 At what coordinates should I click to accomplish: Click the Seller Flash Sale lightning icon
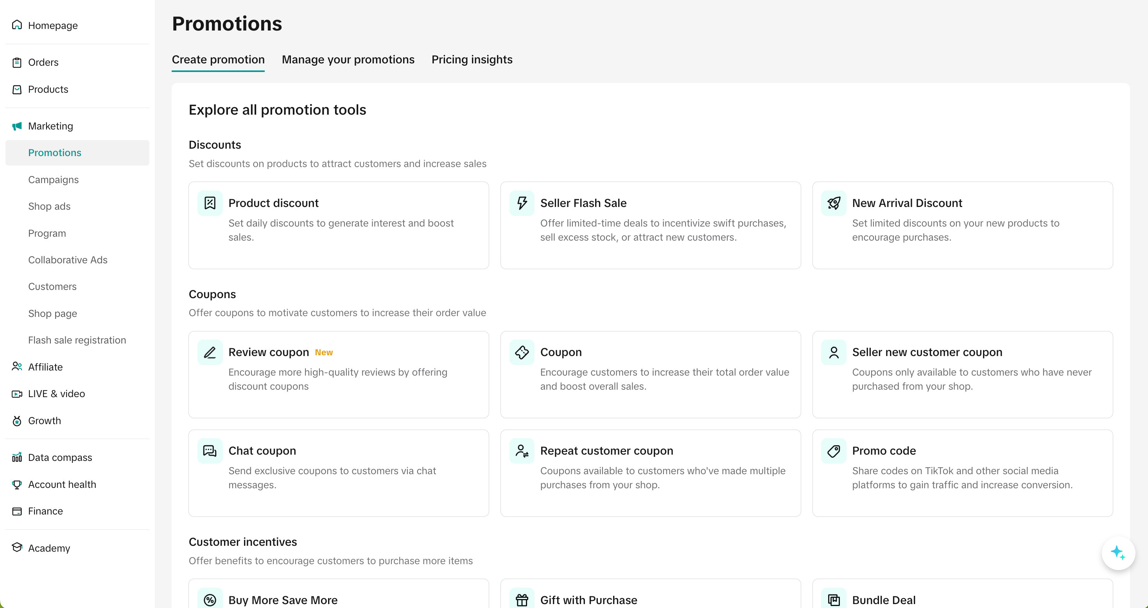(x=522, y=203)
